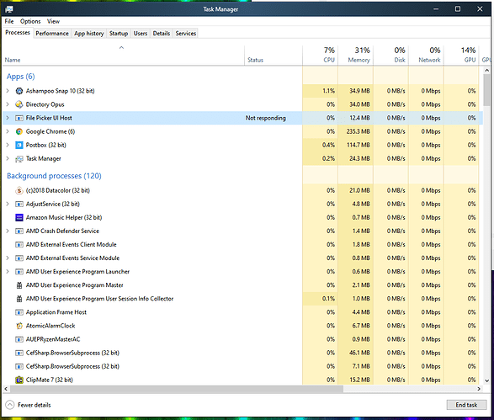Click the CefSharp.BrowserSubprocess 7.1 MB icon
The image size is (494, 420).
[19, 366]
